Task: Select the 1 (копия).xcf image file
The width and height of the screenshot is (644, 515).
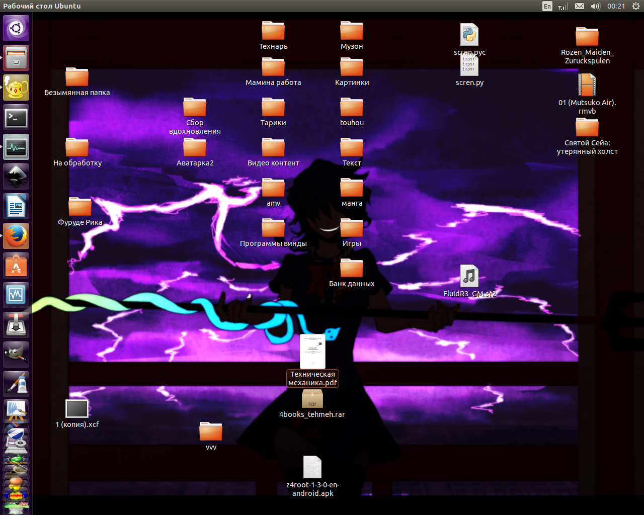Action: [x=77, y=409]
